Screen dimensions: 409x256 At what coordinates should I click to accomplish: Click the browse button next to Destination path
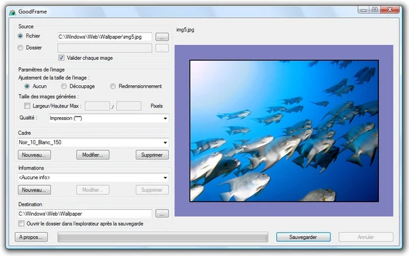click(162, 214)
